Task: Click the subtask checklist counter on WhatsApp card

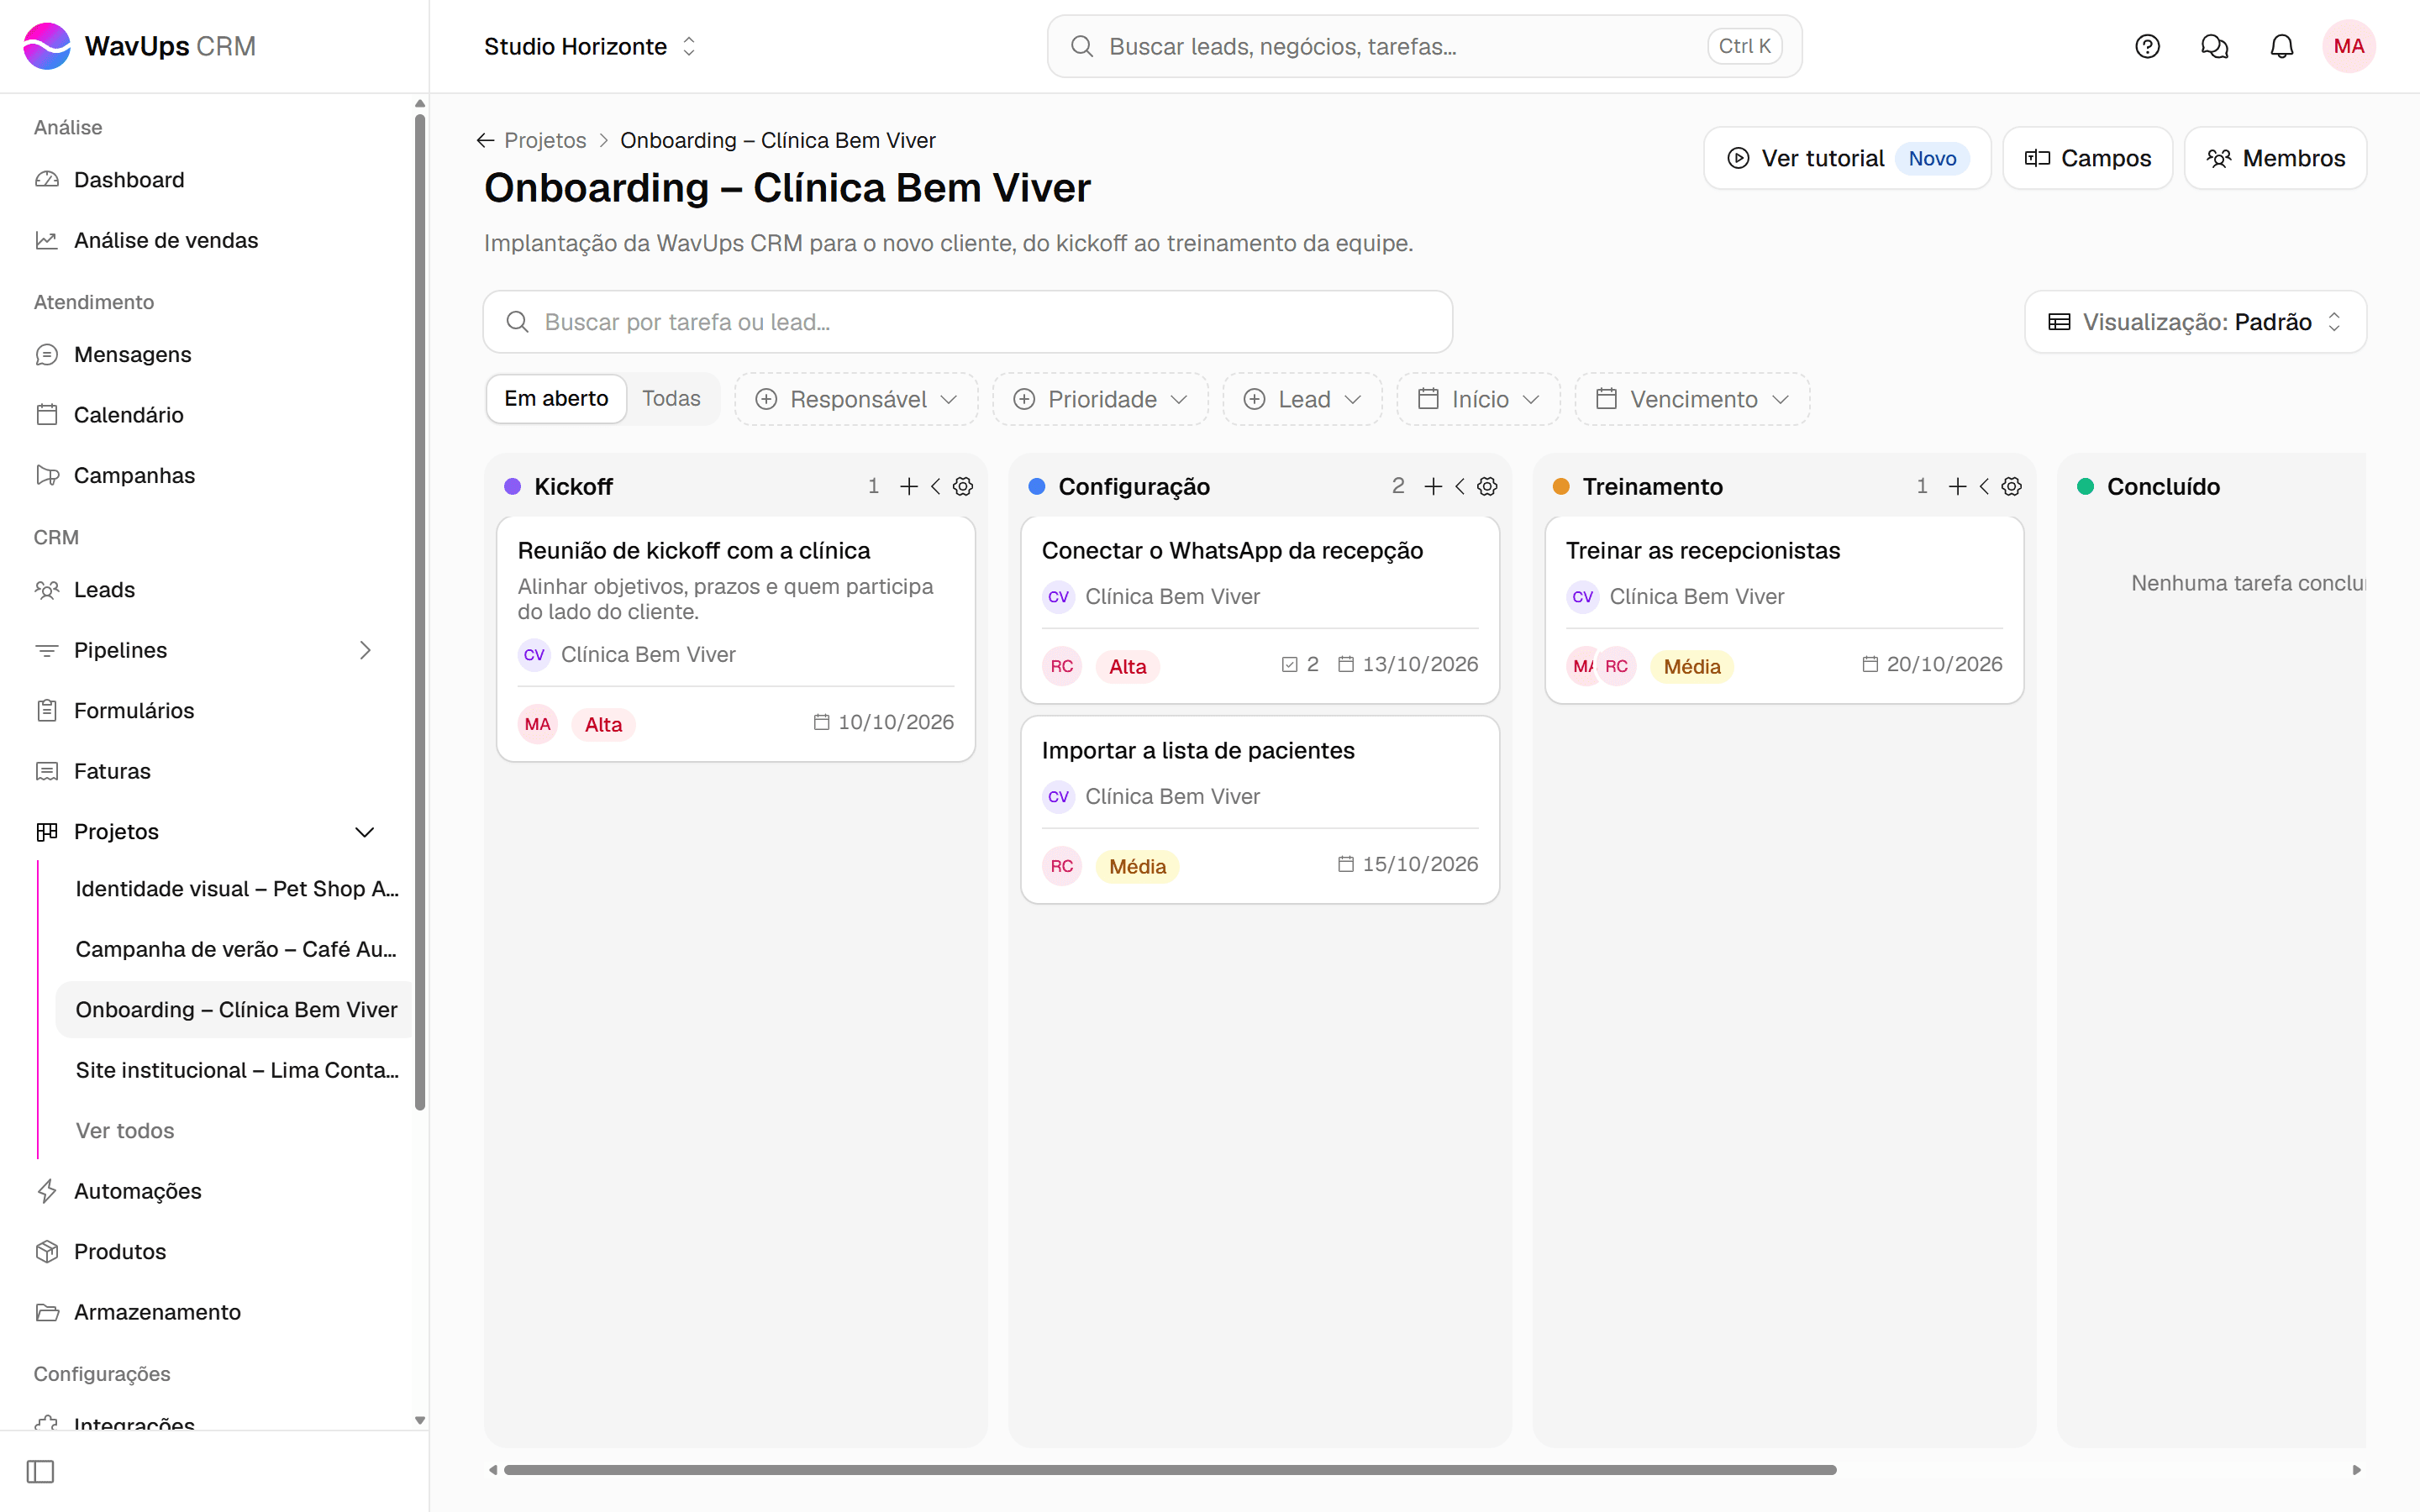Action: (x=1300, y=664)
